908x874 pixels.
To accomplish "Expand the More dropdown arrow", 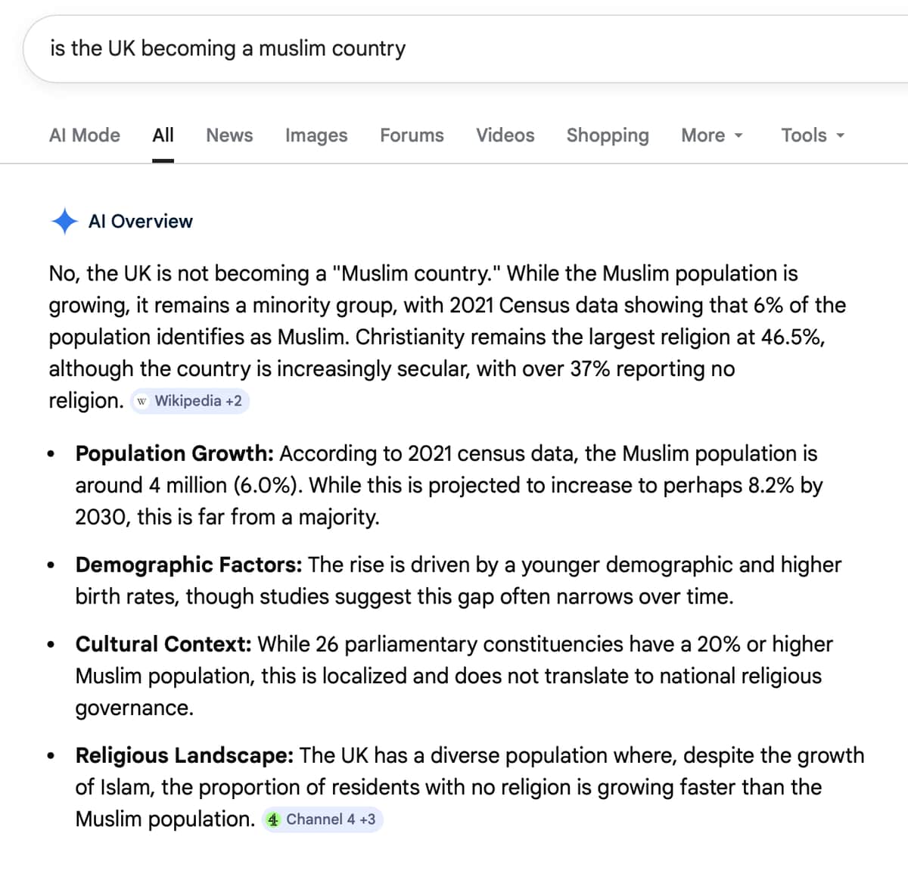I will click(739, 135).
